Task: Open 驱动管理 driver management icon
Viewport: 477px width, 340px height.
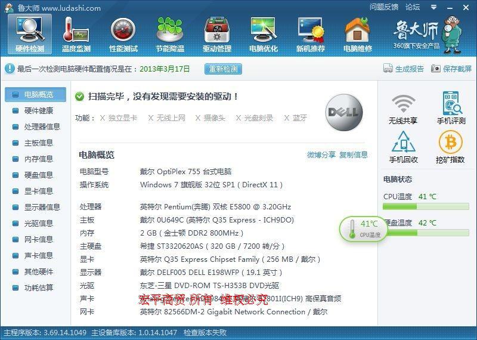Action: pos(216,31)
